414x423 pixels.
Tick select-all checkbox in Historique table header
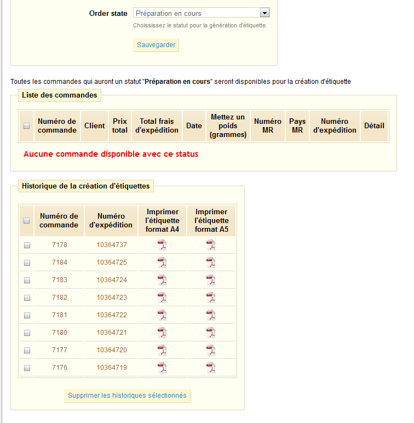[x=26, y=221]
